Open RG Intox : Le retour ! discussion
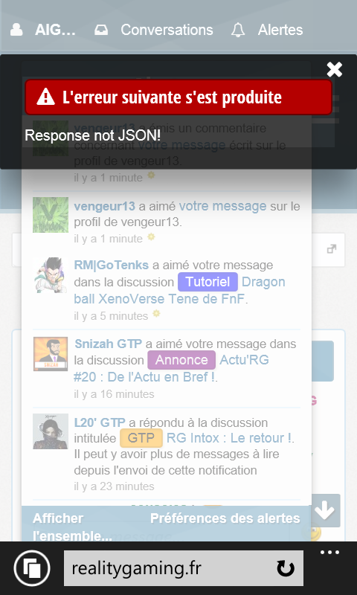 click(229, 438)
